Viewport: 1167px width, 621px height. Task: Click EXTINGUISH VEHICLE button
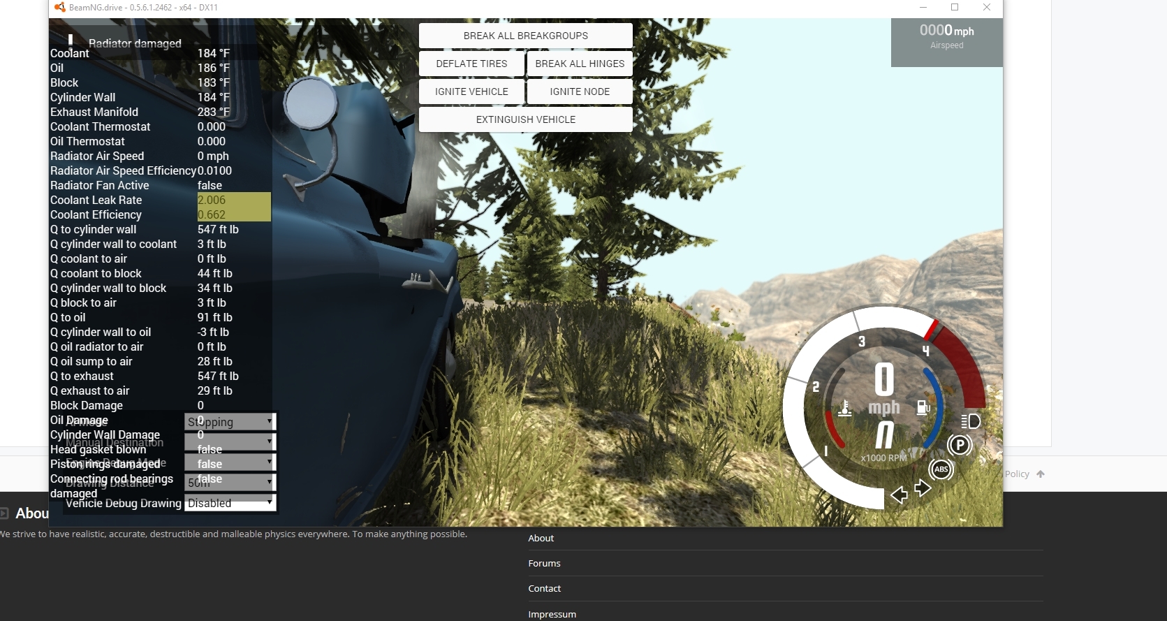click(526, 119)
